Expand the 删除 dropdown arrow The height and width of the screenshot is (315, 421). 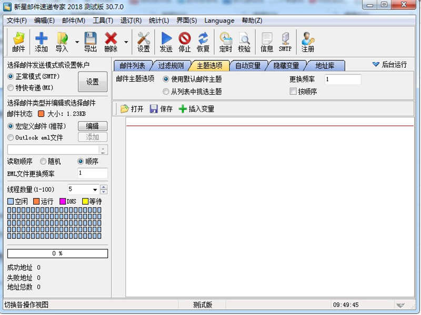[x=126, y=42]
